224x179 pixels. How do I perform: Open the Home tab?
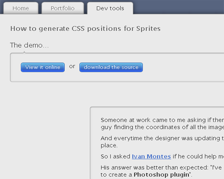[x=21, y=8]
